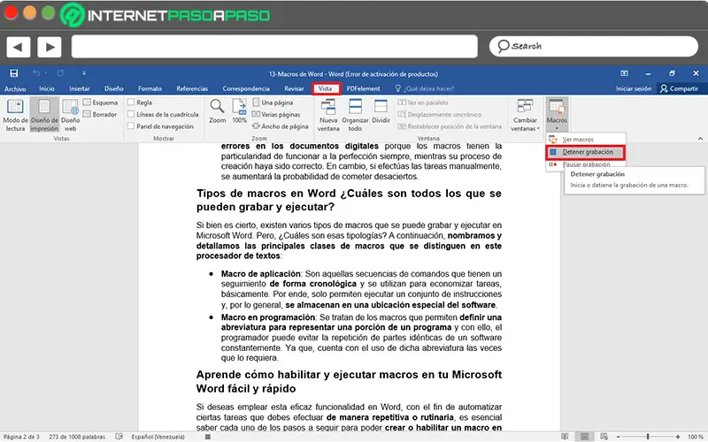Open the undo history dropdown arrow
The height and width of the screenshot is (442, 708).
click(46, 73)
